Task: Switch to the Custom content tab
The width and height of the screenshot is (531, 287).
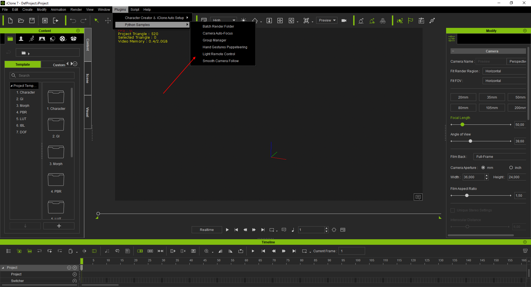Action: click(59, 65)
